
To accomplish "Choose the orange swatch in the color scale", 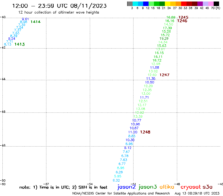I will pyautogui.click(x=178, y=4).
